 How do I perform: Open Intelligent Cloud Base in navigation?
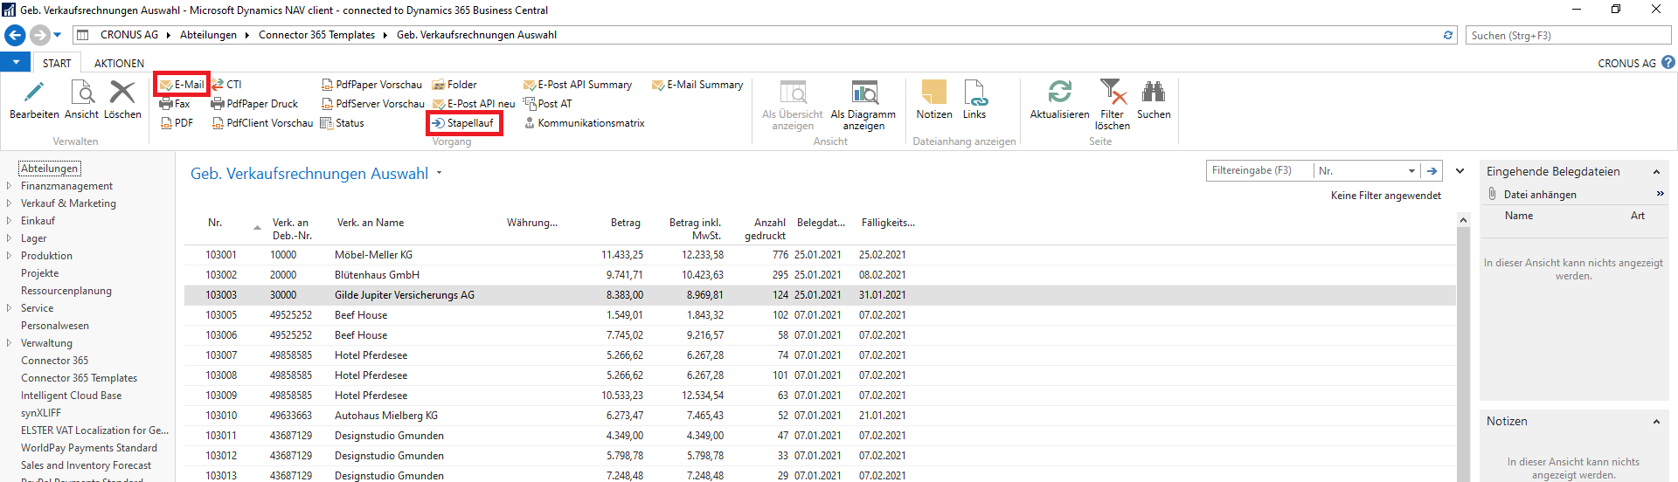pyautogui.click(x=71, y=396)
